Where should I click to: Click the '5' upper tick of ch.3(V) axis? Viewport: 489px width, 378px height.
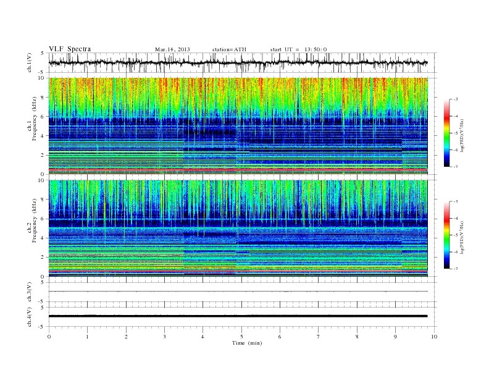[x=43, y=282]
